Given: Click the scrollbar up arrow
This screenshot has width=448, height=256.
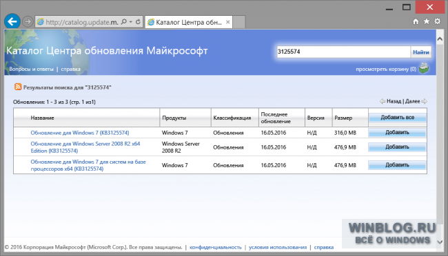Looking at the screenshot, I should coord(440,39).
